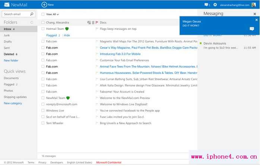This screenshot has height=166, width=260.
Task: Flag the Welcome to the NewMail.com Preview message
Action: click(x=97, y=98)
